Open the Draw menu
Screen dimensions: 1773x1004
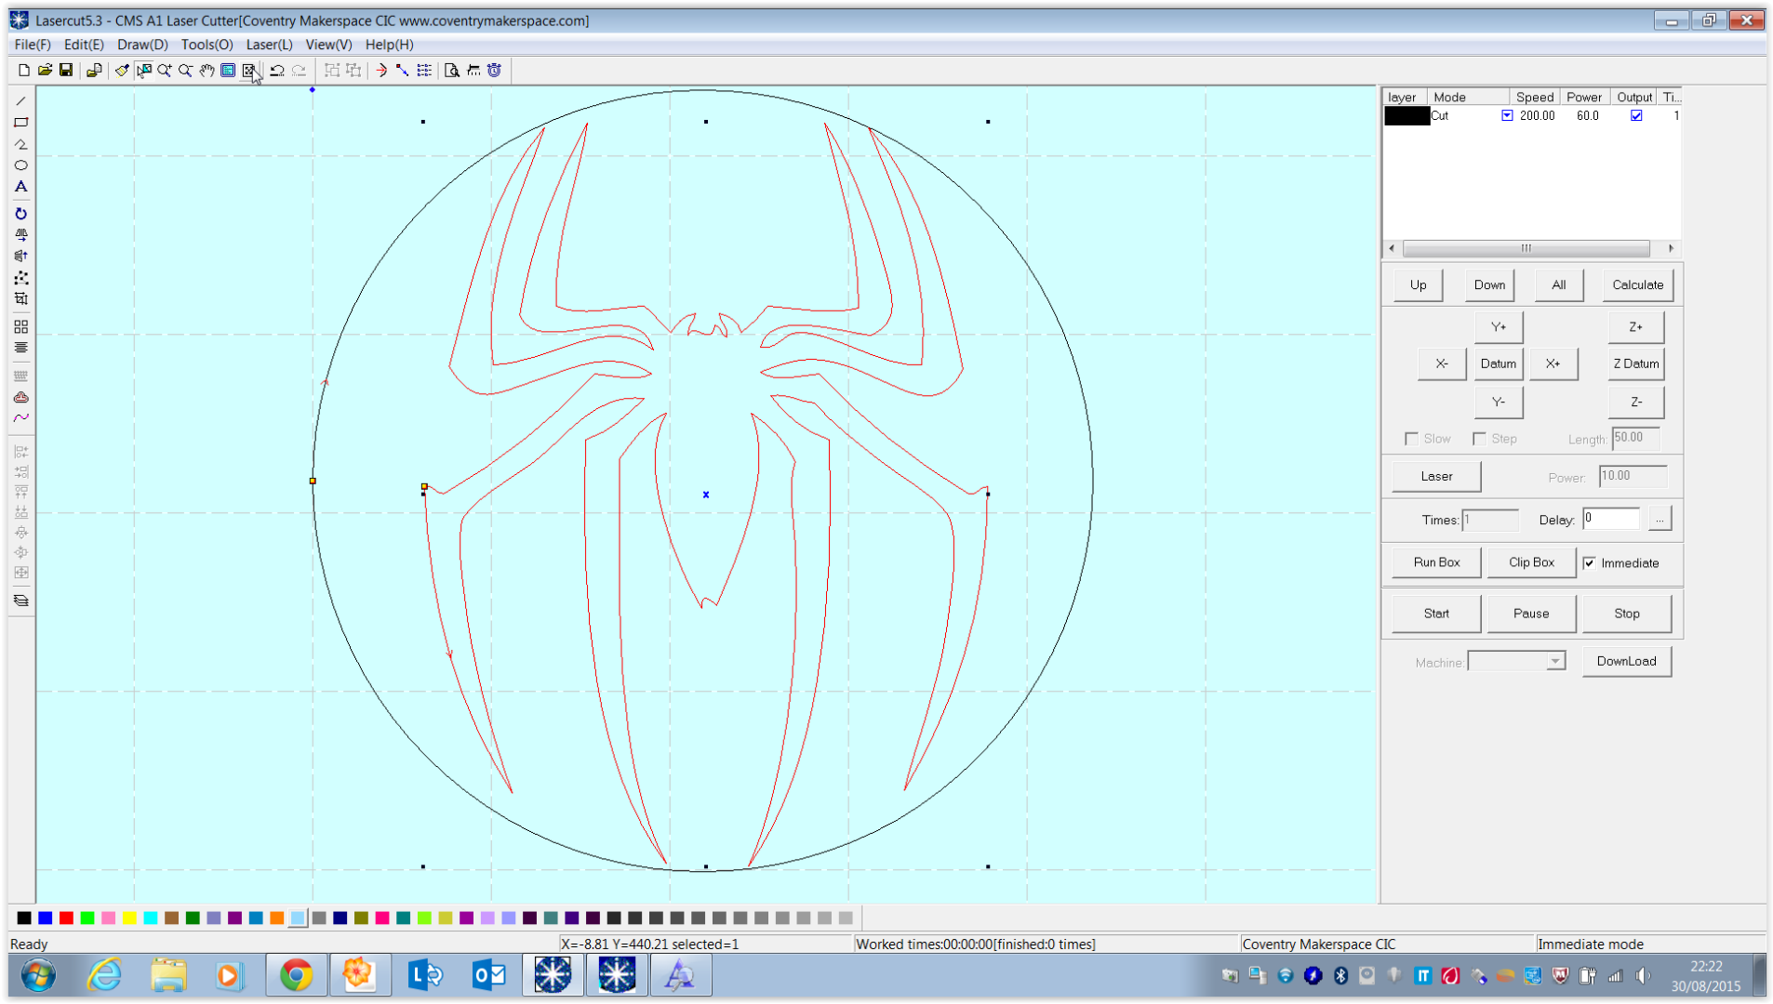142,45
